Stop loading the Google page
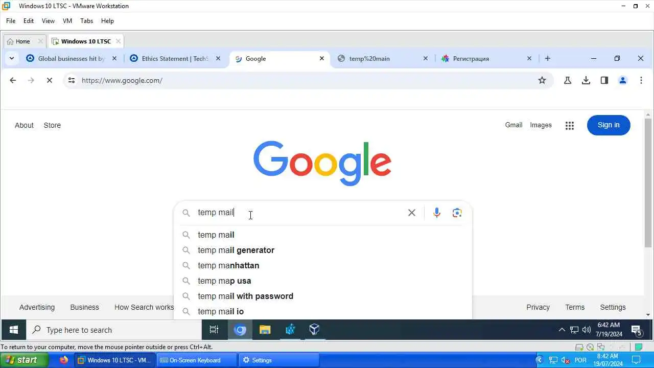The image size is (654, 368). pyautogui.click(x=50, y=80)
